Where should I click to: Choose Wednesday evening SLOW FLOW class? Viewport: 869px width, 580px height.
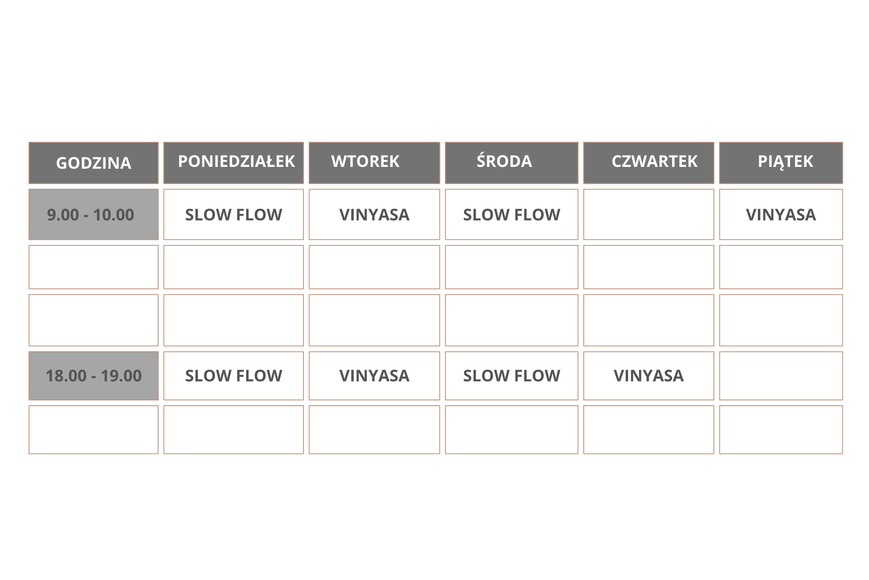pos(512,375)
